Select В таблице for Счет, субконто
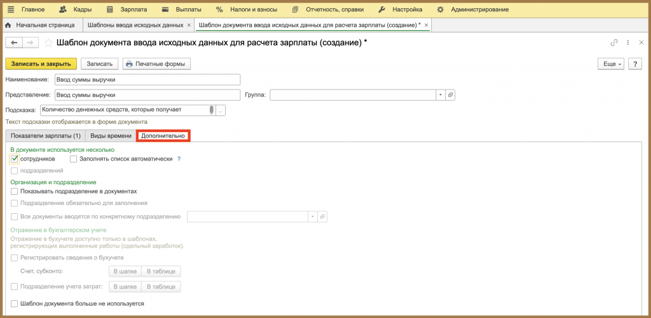 pyautogui.click(x=161, y=272)
